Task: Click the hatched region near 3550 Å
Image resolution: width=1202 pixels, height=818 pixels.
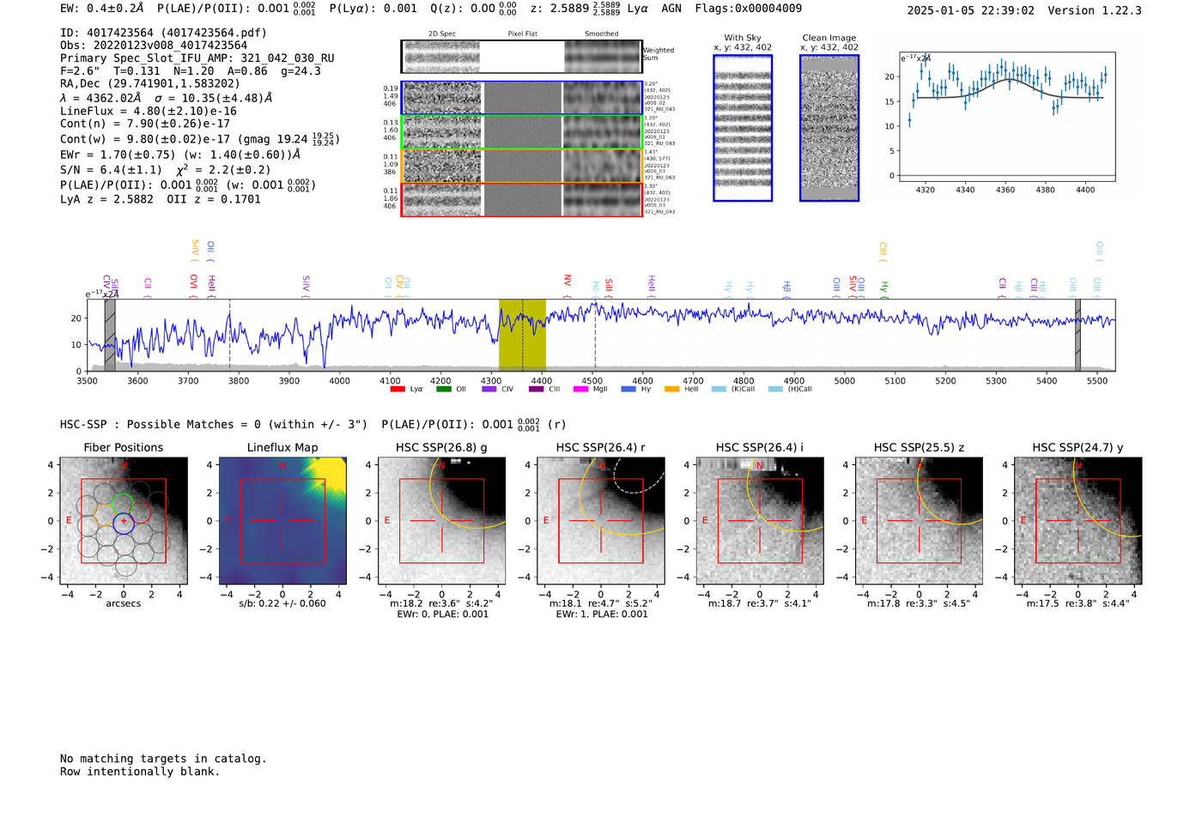Action: point(110,335)
